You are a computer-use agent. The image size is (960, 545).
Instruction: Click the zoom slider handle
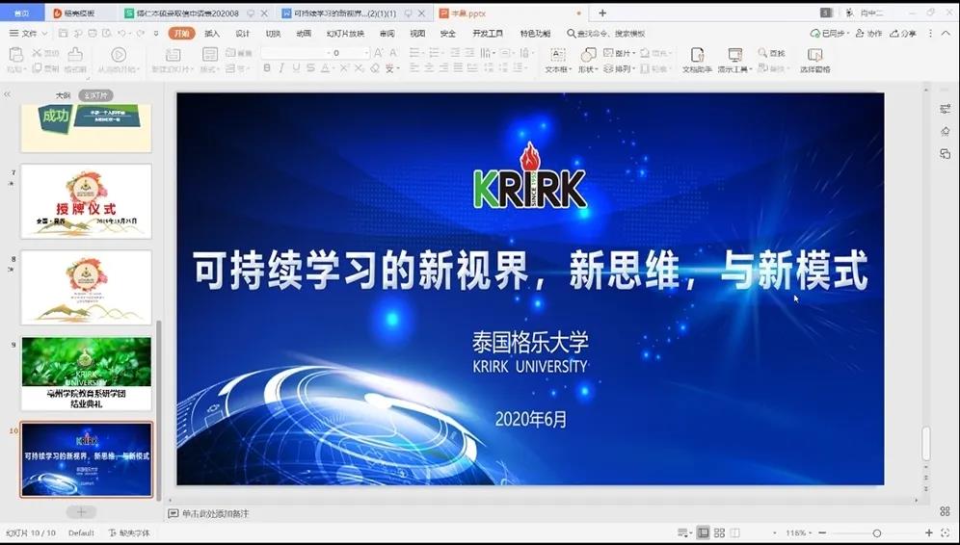pyautogui.click(x=877, y=532)
